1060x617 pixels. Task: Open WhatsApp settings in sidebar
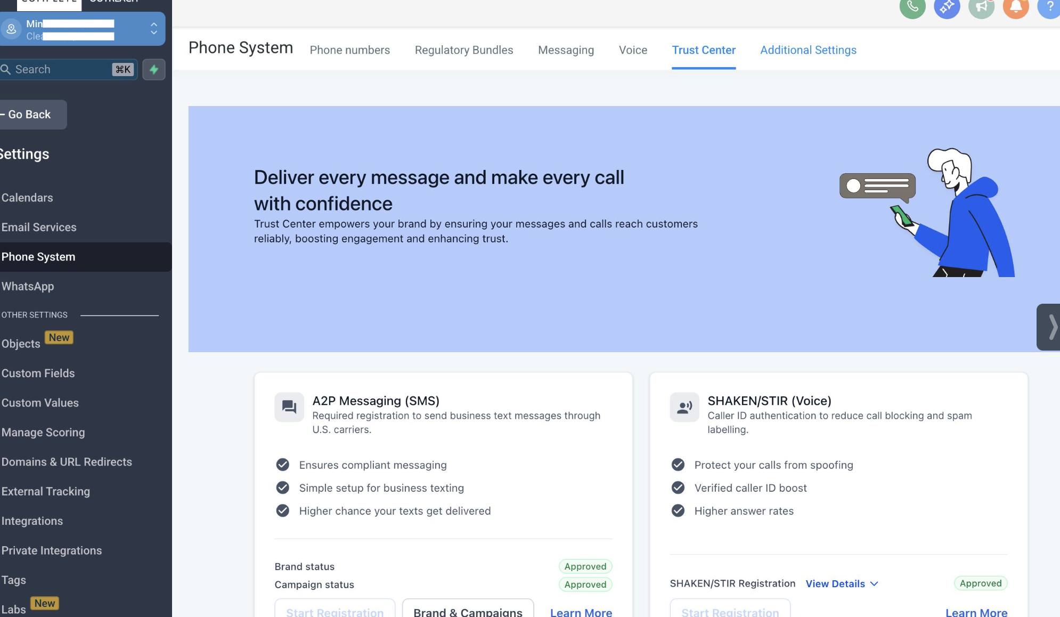coord(28,286)
